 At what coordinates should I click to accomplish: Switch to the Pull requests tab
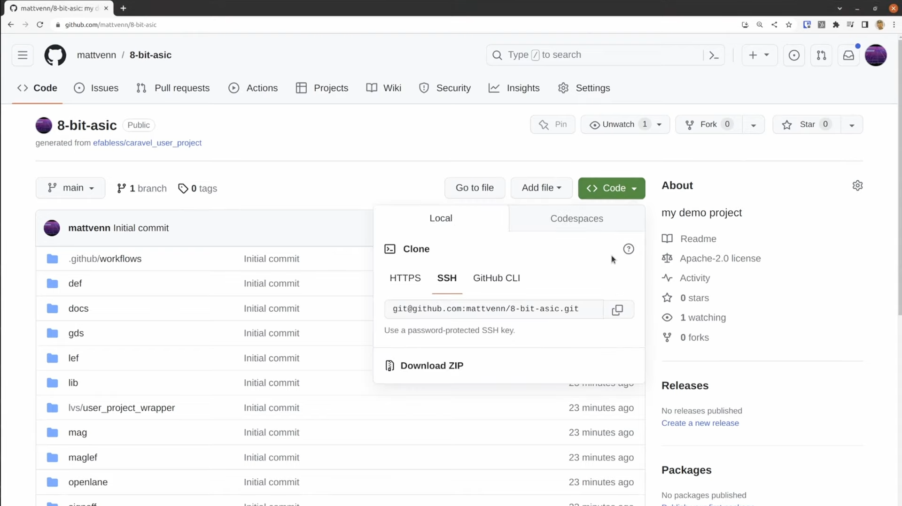tap(173, 88)
